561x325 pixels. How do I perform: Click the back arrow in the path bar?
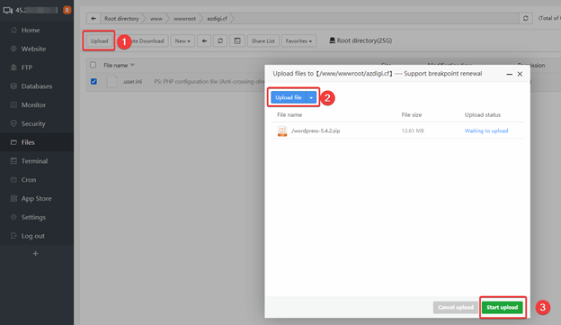click(93, 18)
